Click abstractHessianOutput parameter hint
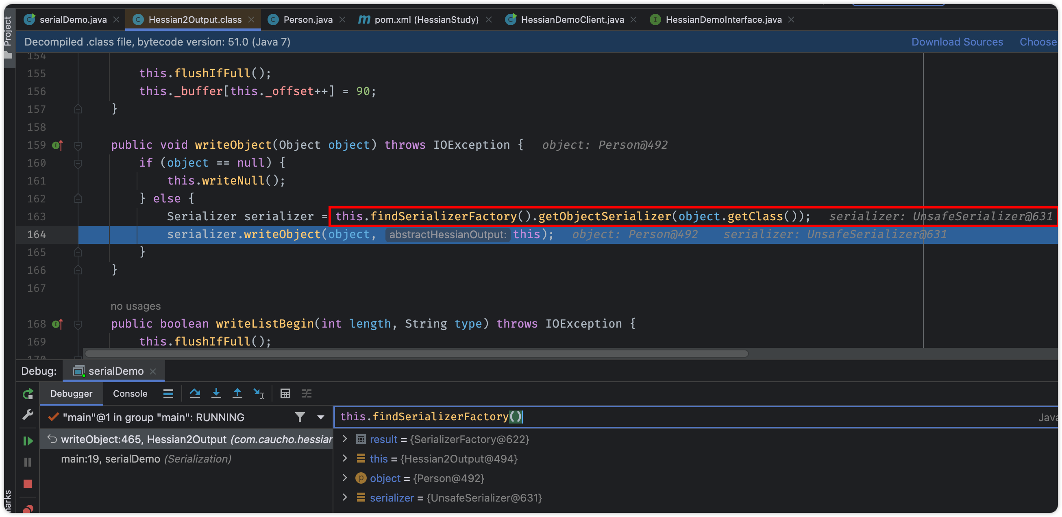Screen dimensions: 1062x517 click(x=447, y=235)
